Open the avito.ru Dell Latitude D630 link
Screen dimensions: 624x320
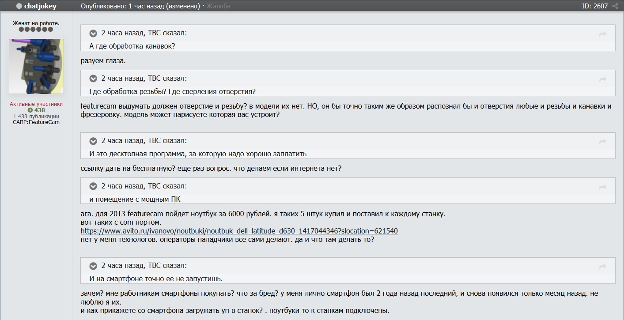(239, 231)
